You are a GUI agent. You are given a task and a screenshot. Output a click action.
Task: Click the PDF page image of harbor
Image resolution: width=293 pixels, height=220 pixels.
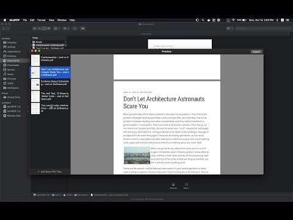click(137, 155)
